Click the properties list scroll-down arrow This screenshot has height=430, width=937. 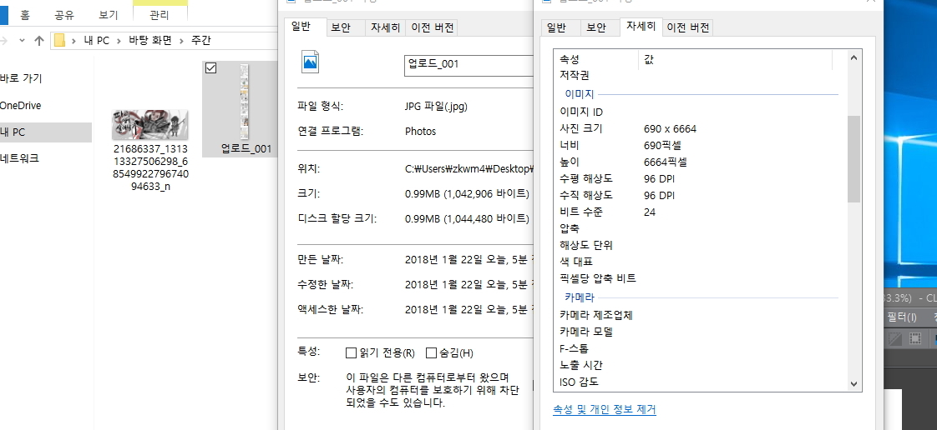[853, 383]
